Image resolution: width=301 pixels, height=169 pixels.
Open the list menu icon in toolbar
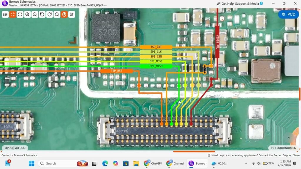click(x=5, y=14)
